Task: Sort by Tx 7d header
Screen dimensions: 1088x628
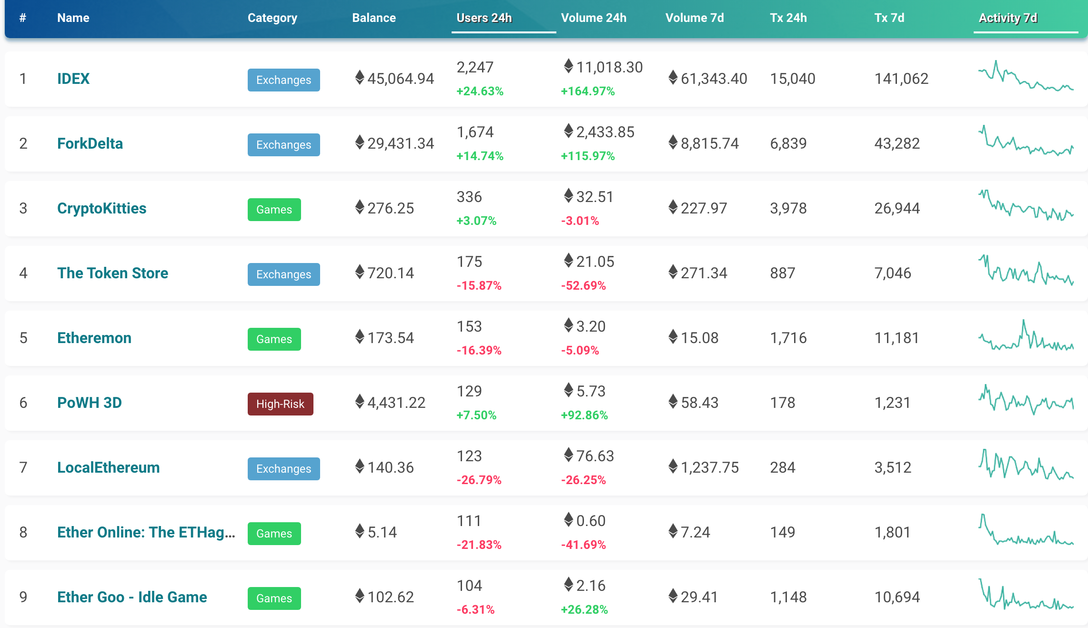Action: click(889, 18)
